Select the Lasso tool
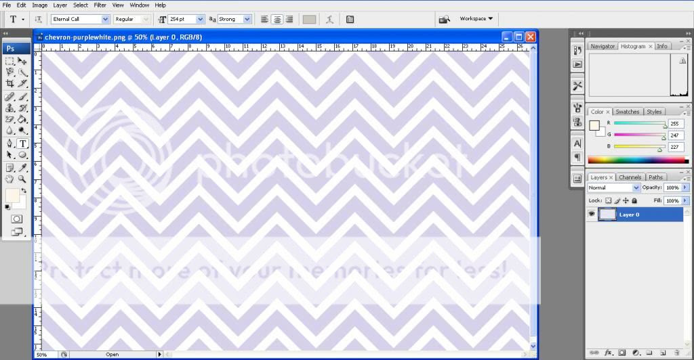Image resolution: width=694 pixels, height=360 pixels. click(x=9, y=72)
